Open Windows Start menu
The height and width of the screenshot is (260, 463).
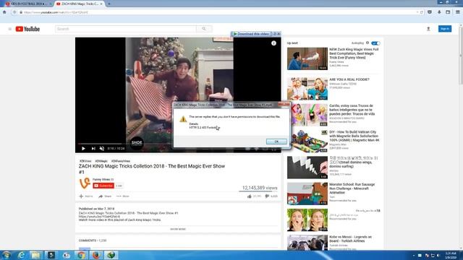pyautogui.click(x=6, y=255)
